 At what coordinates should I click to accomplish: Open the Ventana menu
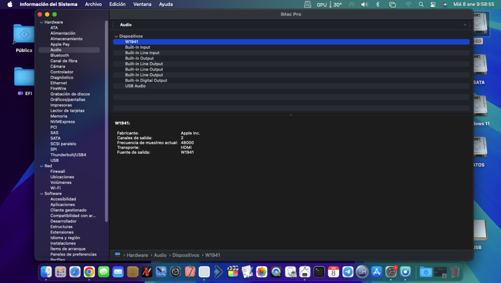[x=142, y=4]
